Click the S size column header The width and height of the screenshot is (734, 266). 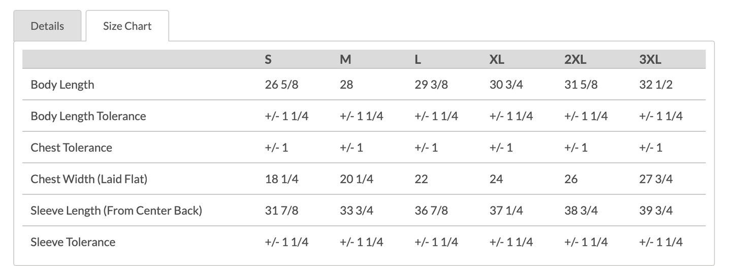tap(268, 59)
